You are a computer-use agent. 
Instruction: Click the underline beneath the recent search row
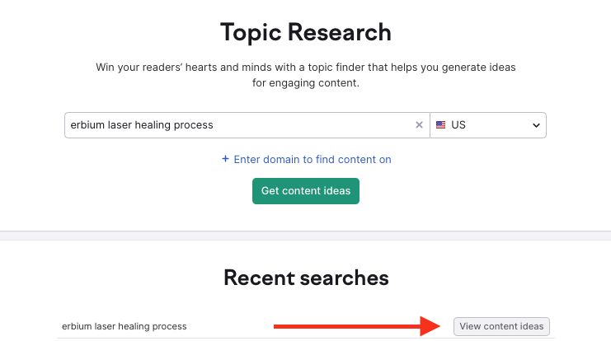pyautogui.click(x=306, y=338)
